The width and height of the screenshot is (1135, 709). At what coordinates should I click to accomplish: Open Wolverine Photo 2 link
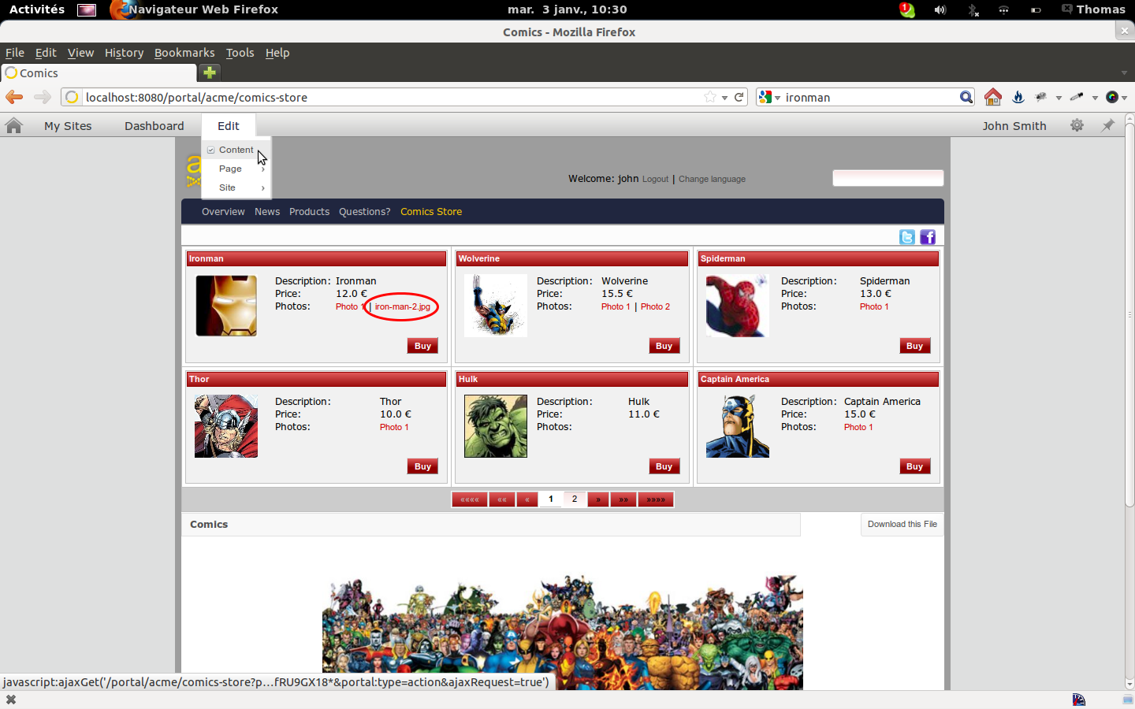tap(655, 307)
